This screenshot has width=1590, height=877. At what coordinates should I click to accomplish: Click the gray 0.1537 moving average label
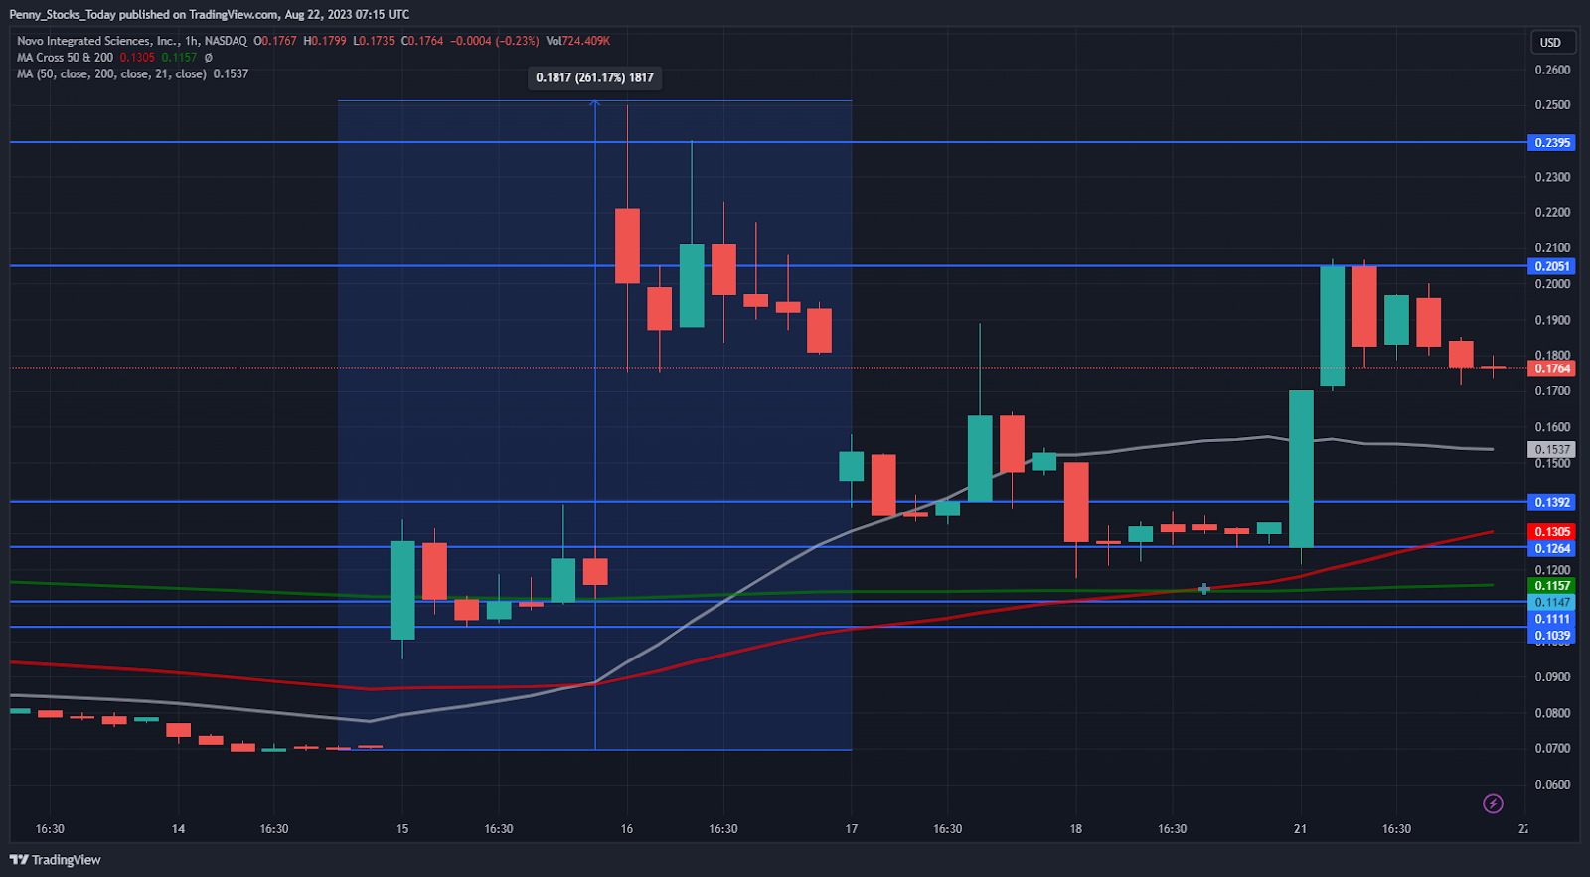(1551, 449)
